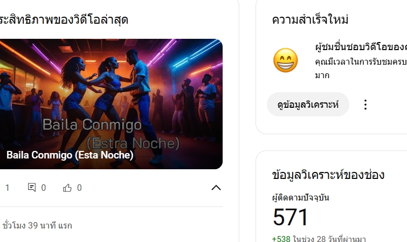The image size is (407, 242).
Task: Click the ความสำเร็จใหม่ card heading
Action: 310,20
